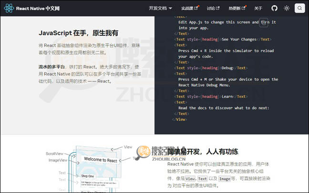Screen dimensions: 309x193
Task: Click the Learn heading code line
Action: tap(211, 96)
